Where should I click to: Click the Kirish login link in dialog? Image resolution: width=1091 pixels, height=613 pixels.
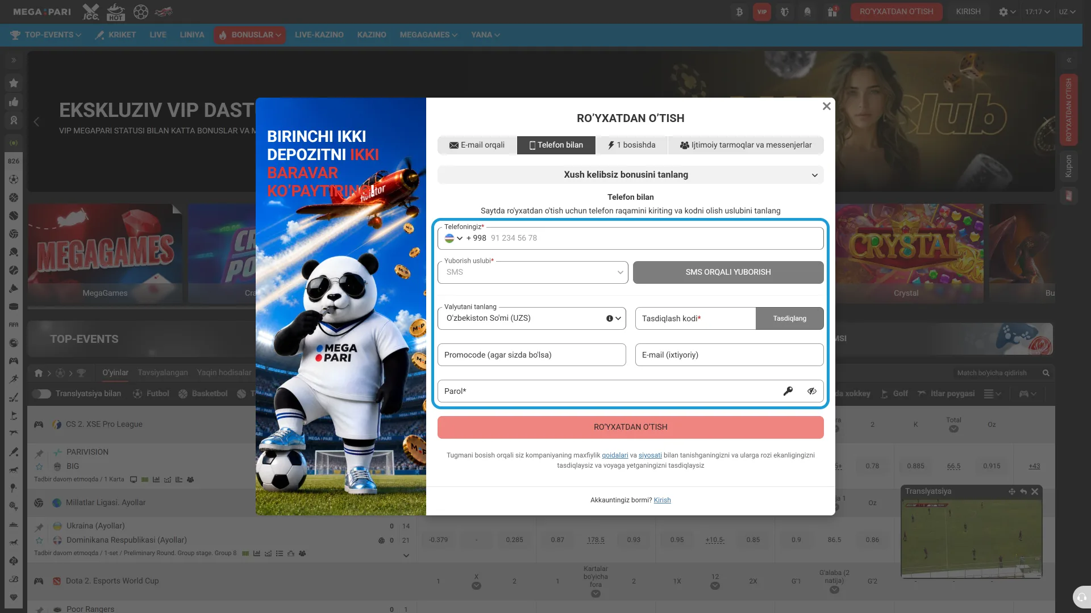click(662, 500)
